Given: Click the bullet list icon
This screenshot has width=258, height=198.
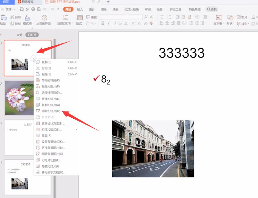Looking at the screenshot, I should click(162, 17).
